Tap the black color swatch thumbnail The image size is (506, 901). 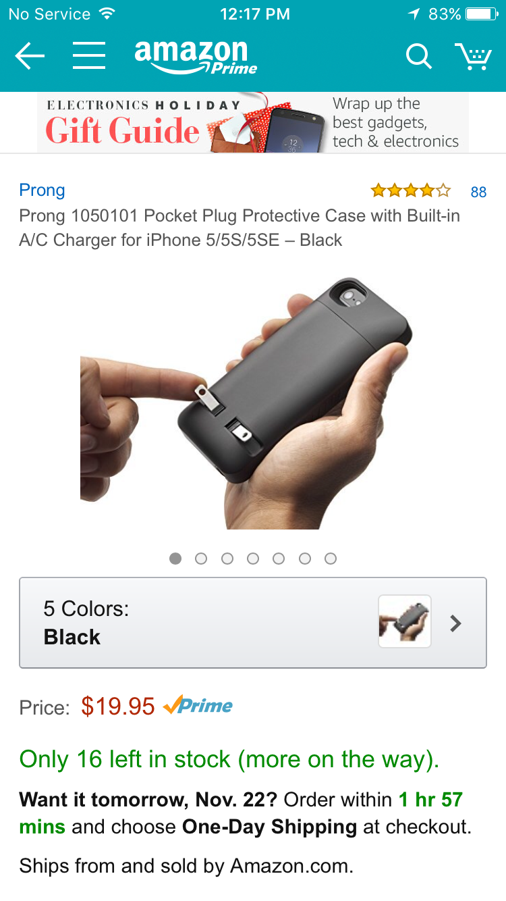[405, 621]
